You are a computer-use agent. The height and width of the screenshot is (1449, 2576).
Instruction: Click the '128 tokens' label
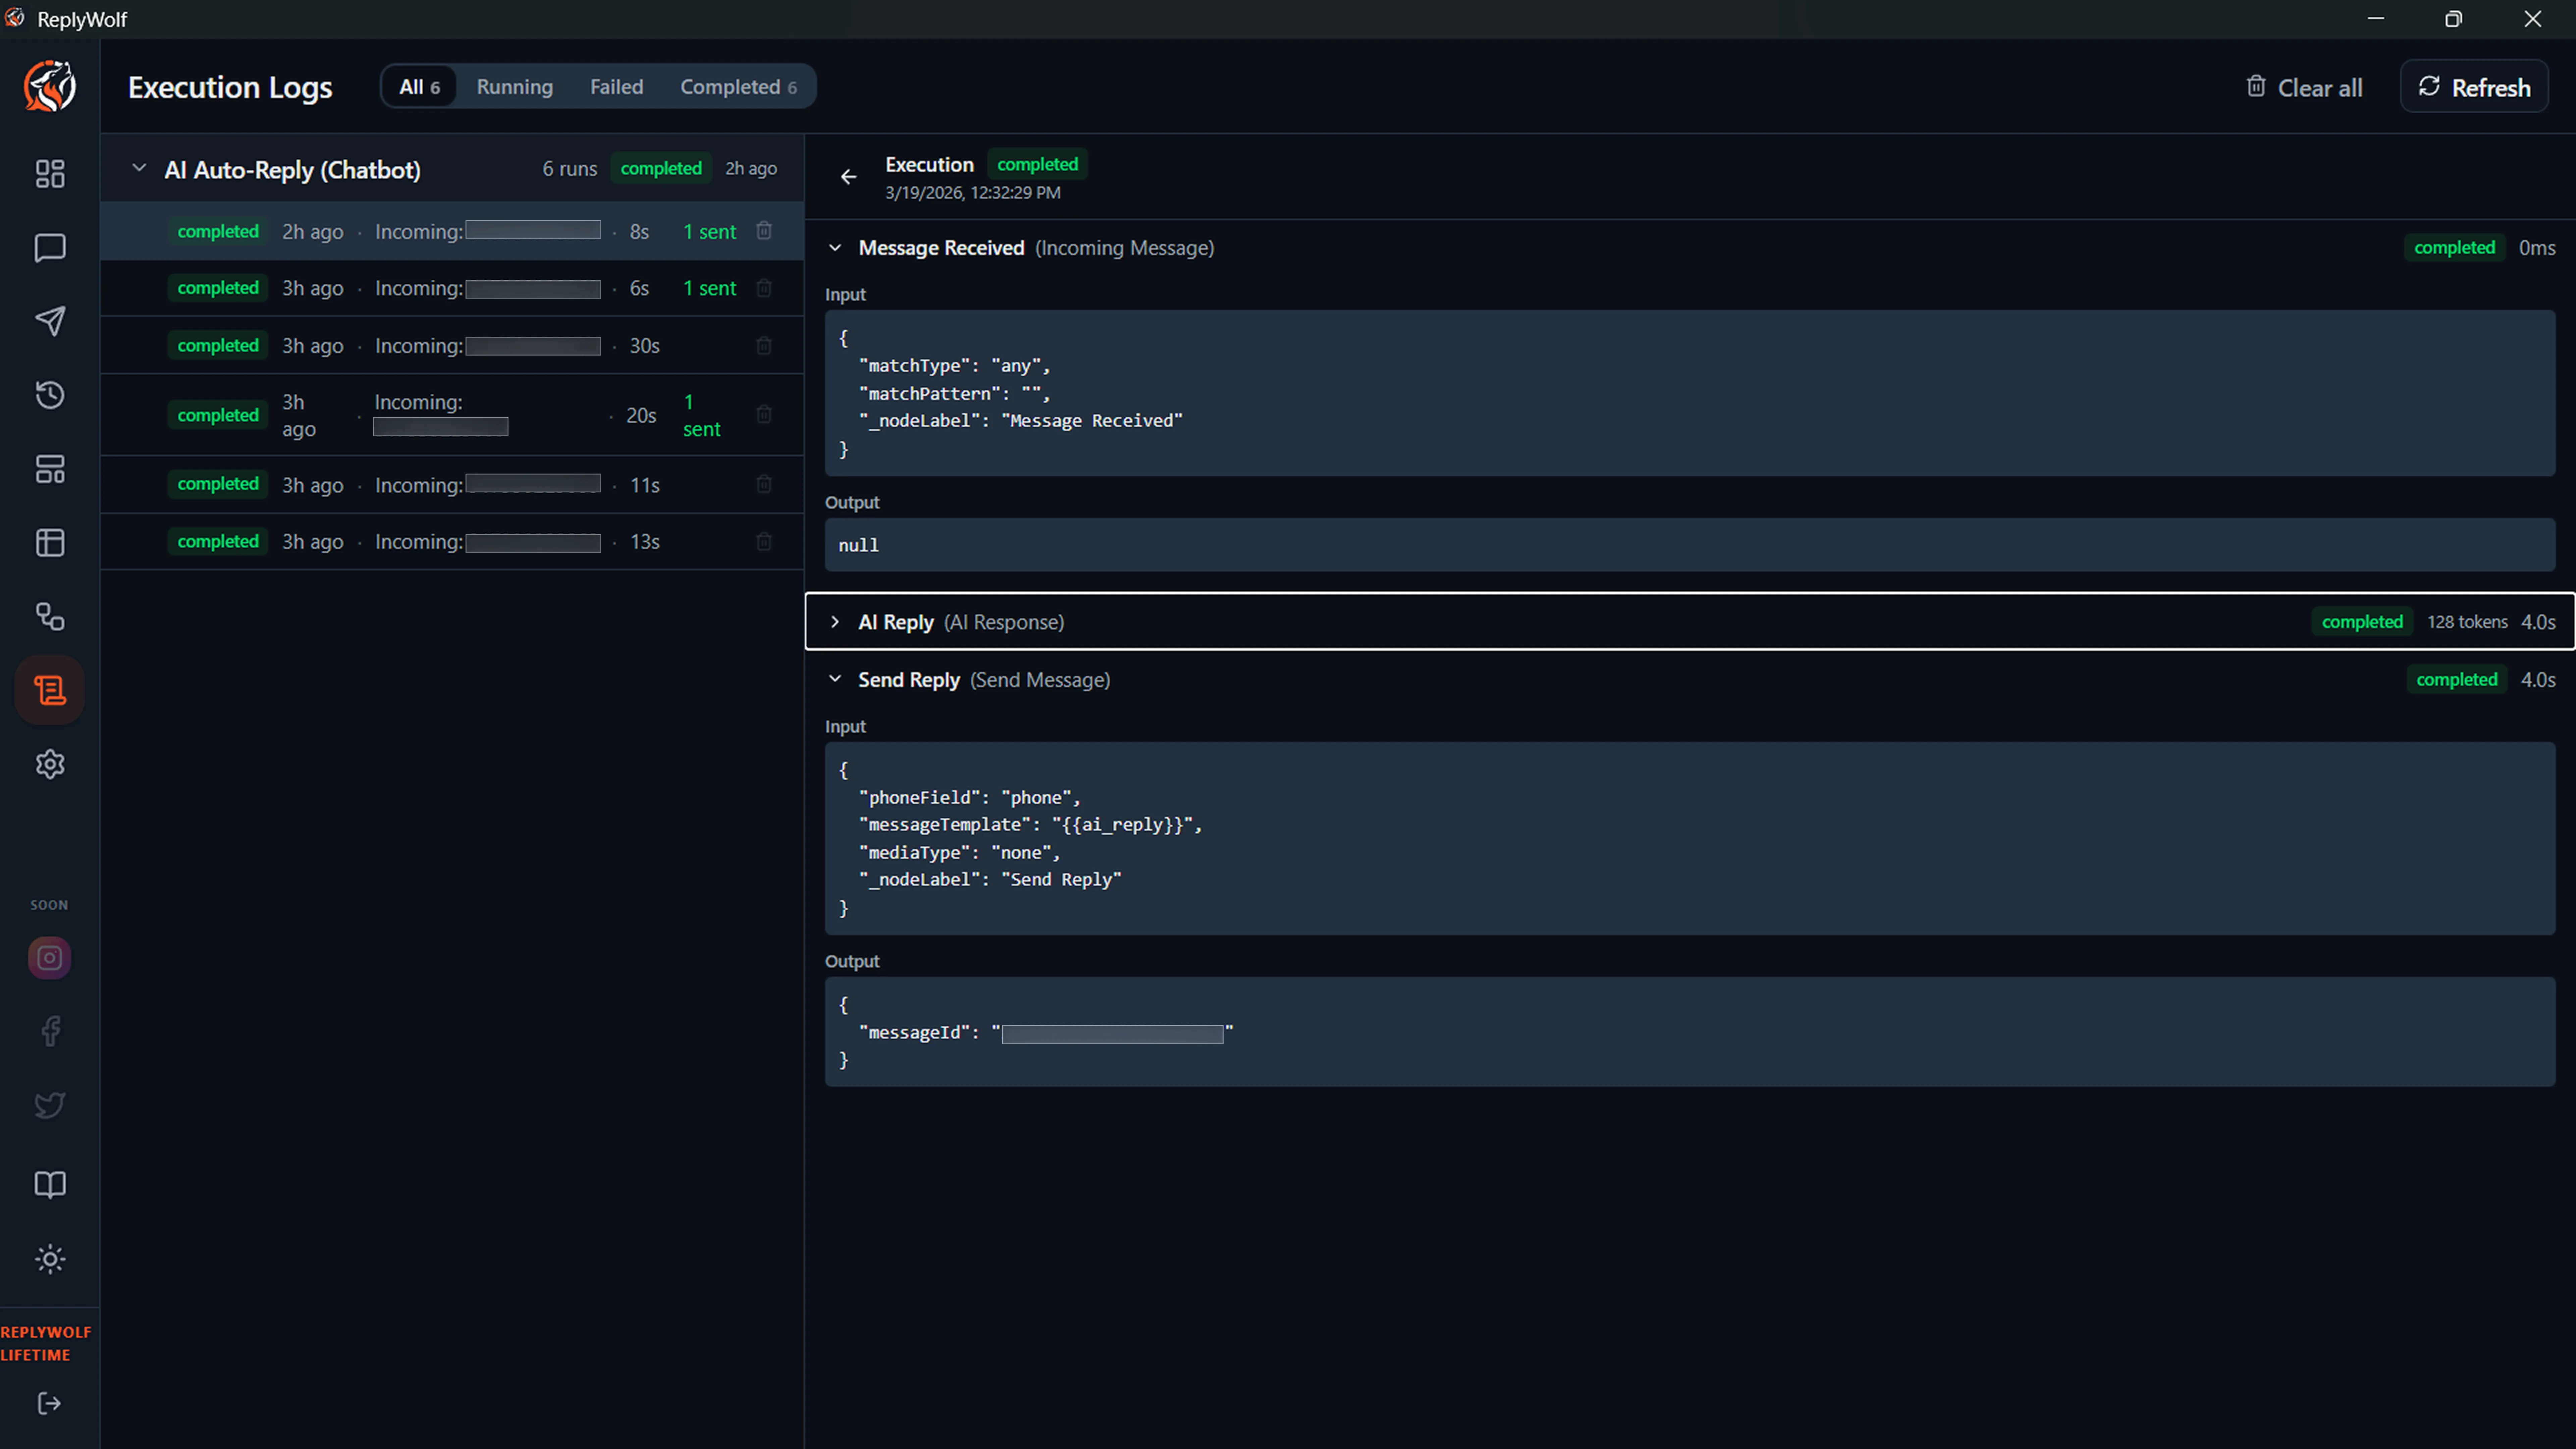[x=2467, y=622]
